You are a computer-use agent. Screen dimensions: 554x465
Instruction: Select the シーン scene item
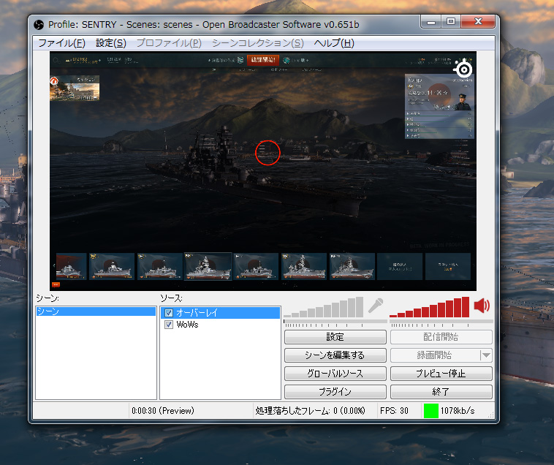(96, 311)
